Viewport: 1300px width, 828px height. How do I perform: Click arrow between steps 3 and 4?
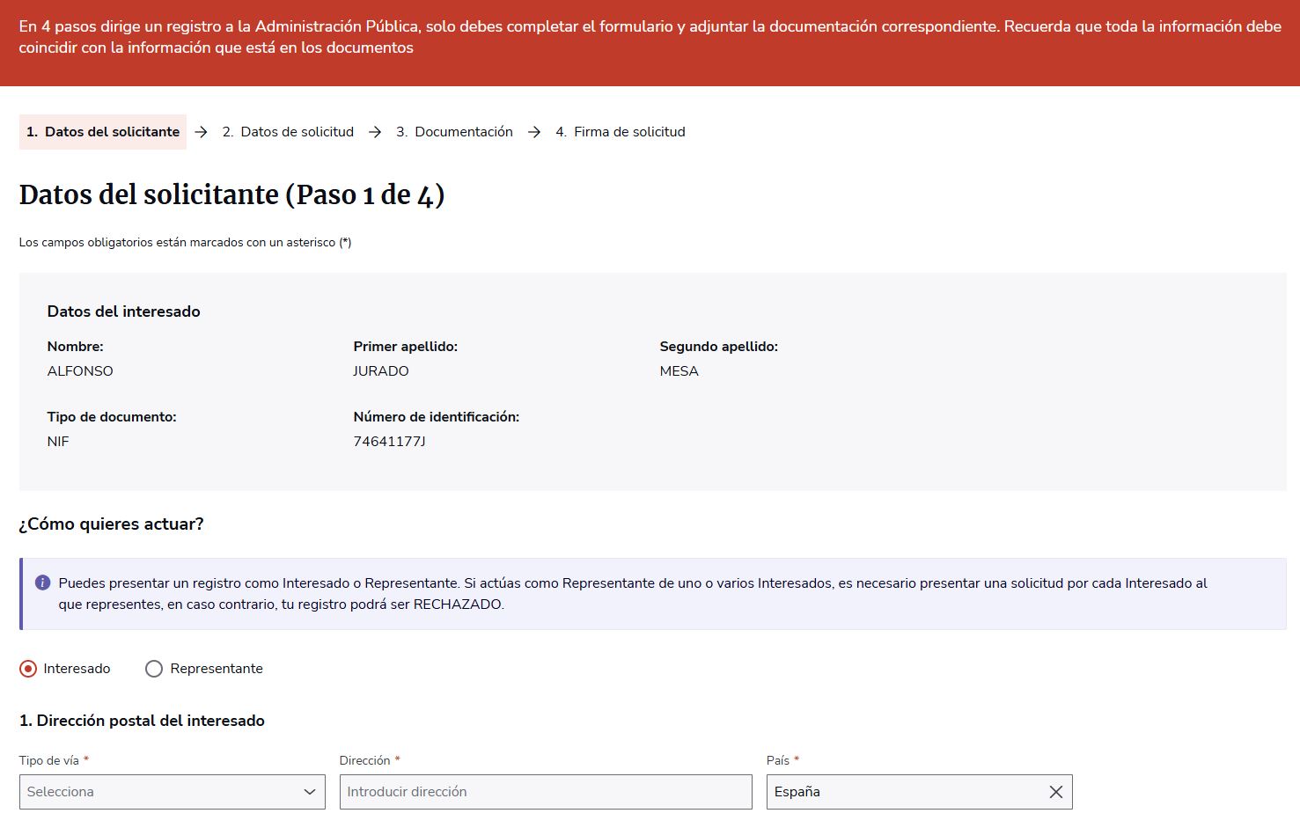tap(534, 132)
